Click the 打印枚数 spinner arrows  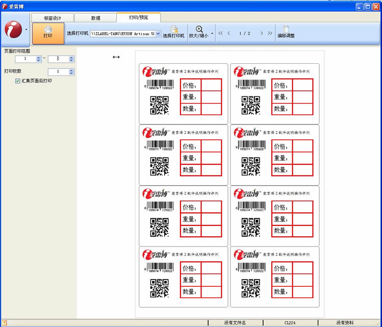click(71, 72)
